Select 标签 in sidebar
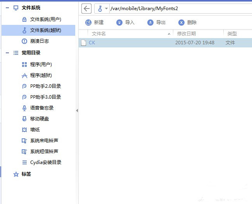Image resolution: width=252 pixels, height=204 pixels. [x=26, y=174]
